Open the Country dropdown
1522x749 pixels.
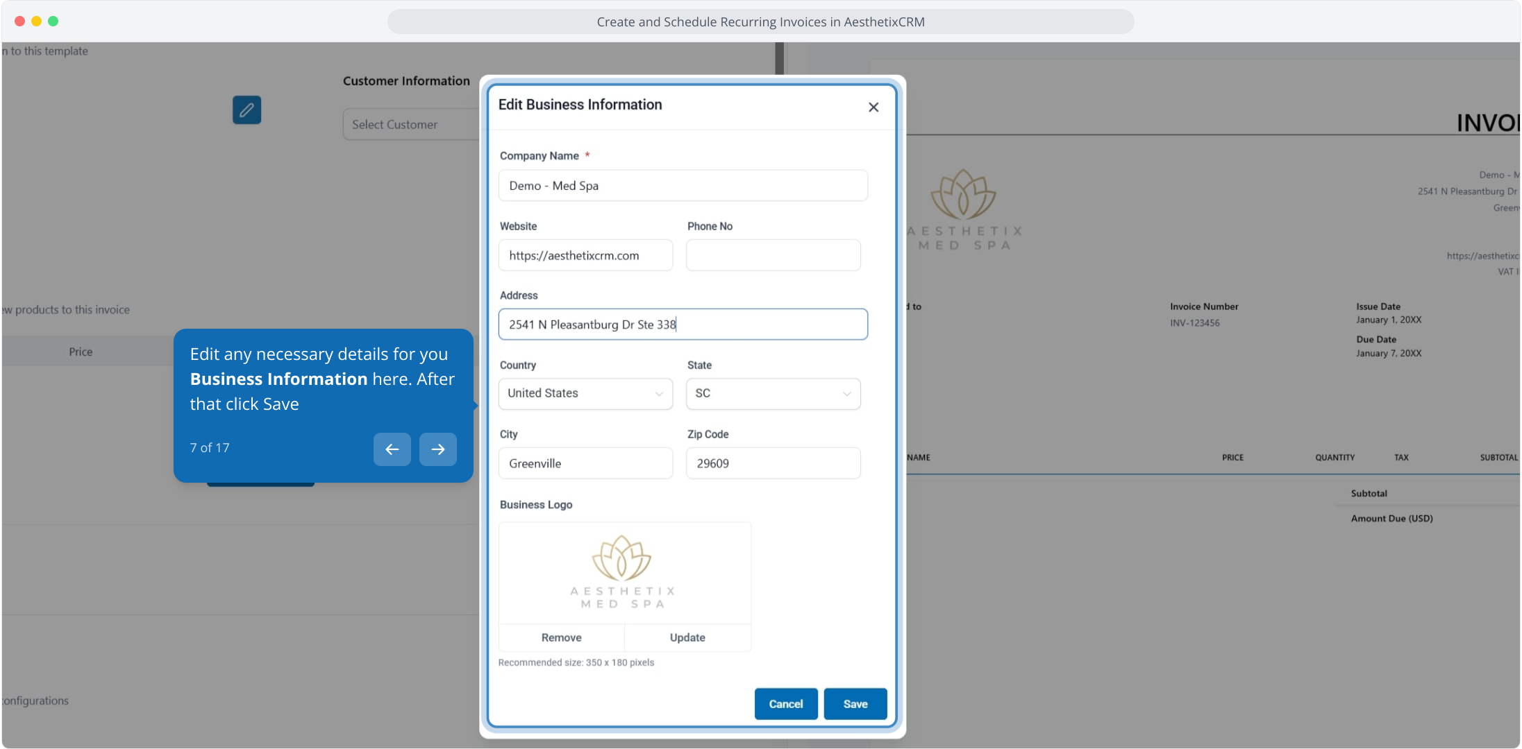585,393
